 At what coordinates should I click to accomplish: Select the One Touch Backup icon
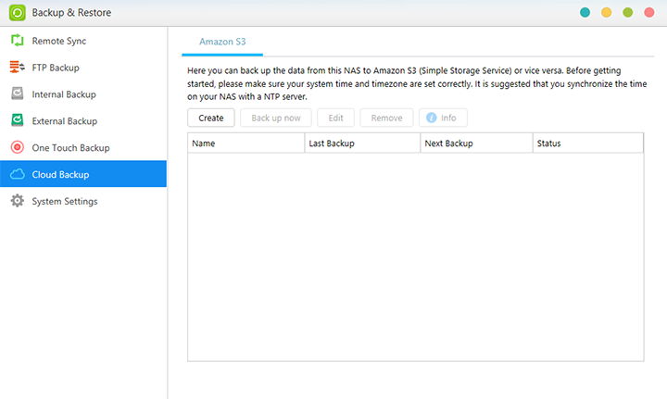(17, 147)
